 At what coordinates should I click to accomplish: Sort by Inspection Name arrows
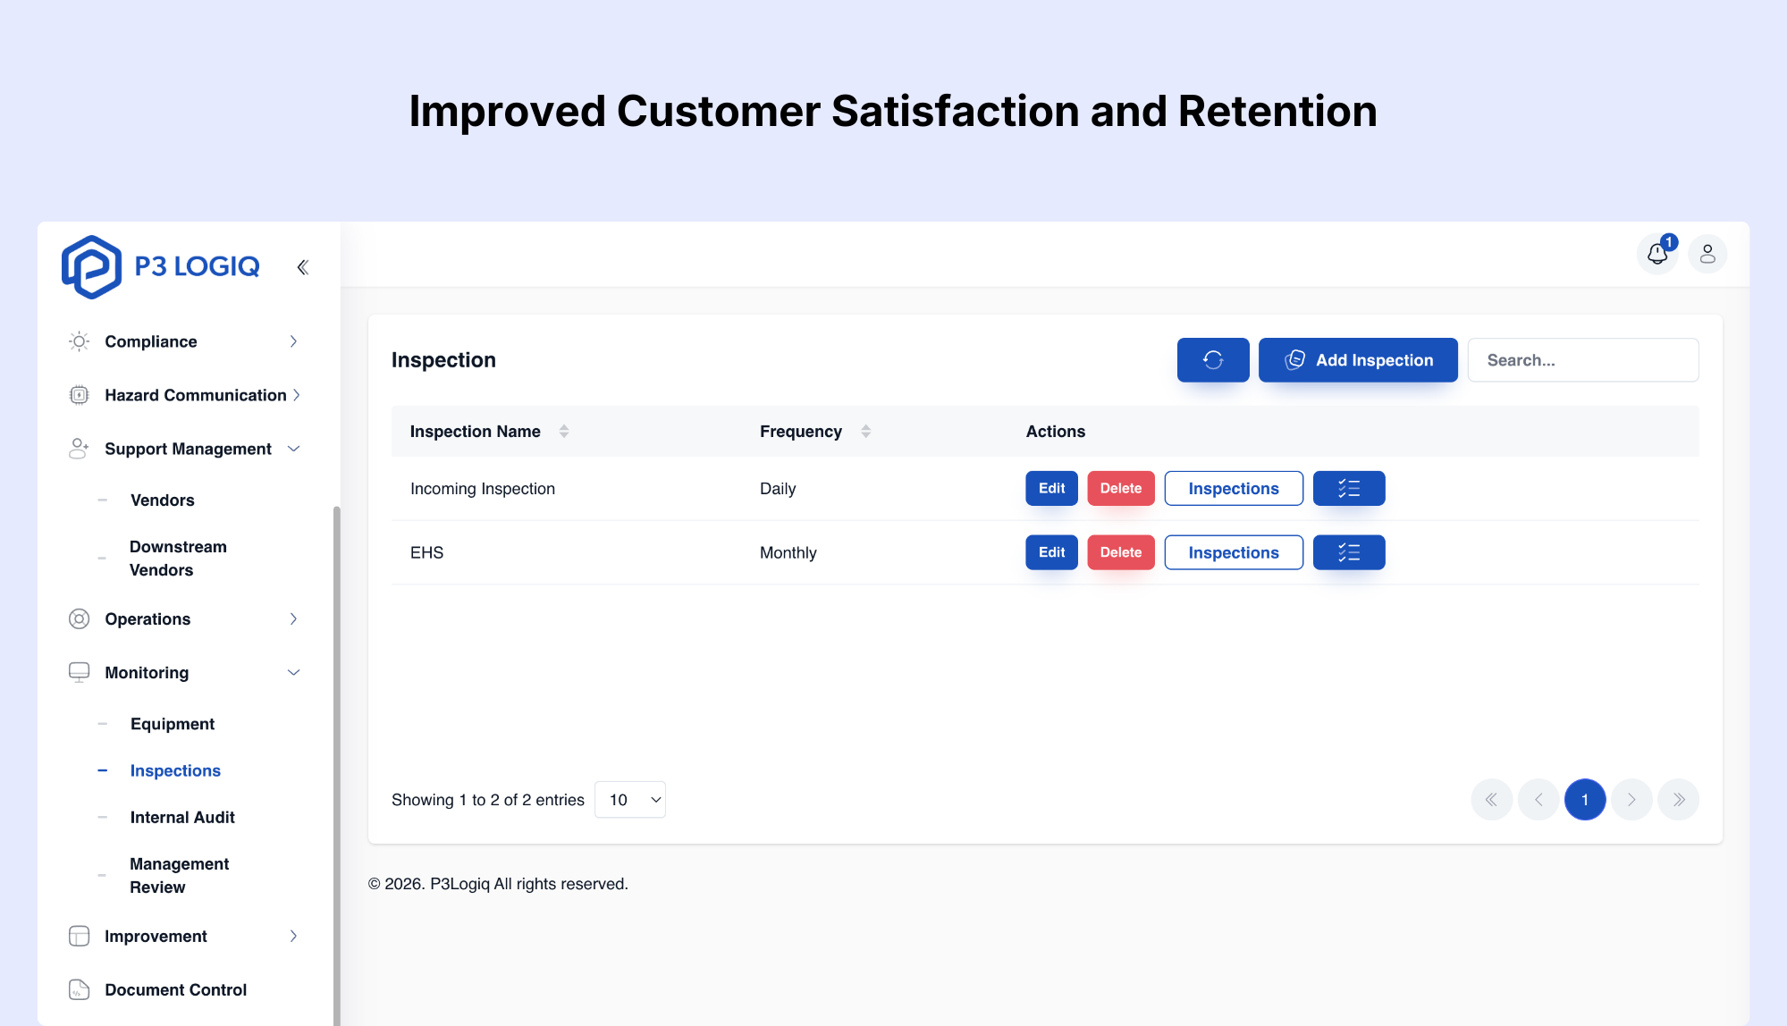[564, 432]
